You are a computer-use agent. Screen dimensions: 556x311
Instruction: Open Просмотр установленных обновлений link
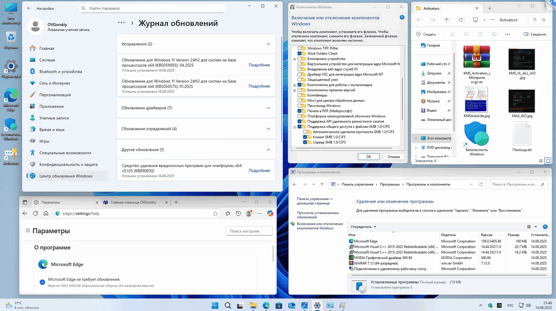click(318, 215)
